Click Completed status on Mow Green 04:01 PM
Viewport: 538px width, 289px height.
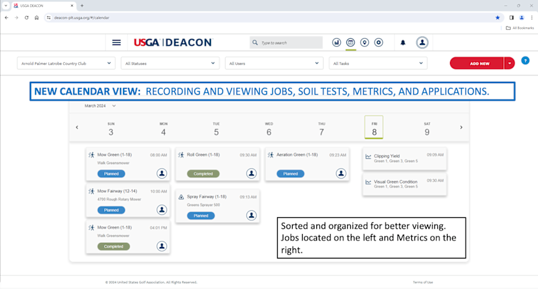point(114,247)
